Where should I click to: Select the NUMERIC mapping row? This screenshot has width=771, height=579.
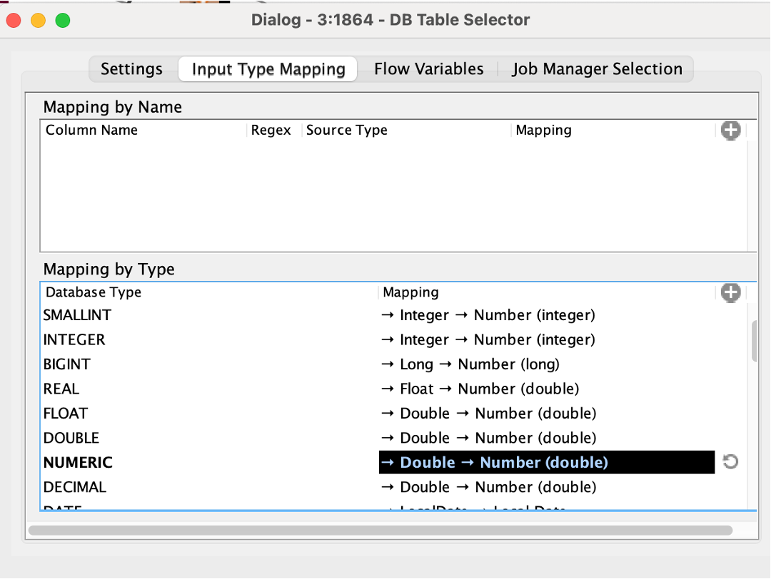tap(546, 462)
